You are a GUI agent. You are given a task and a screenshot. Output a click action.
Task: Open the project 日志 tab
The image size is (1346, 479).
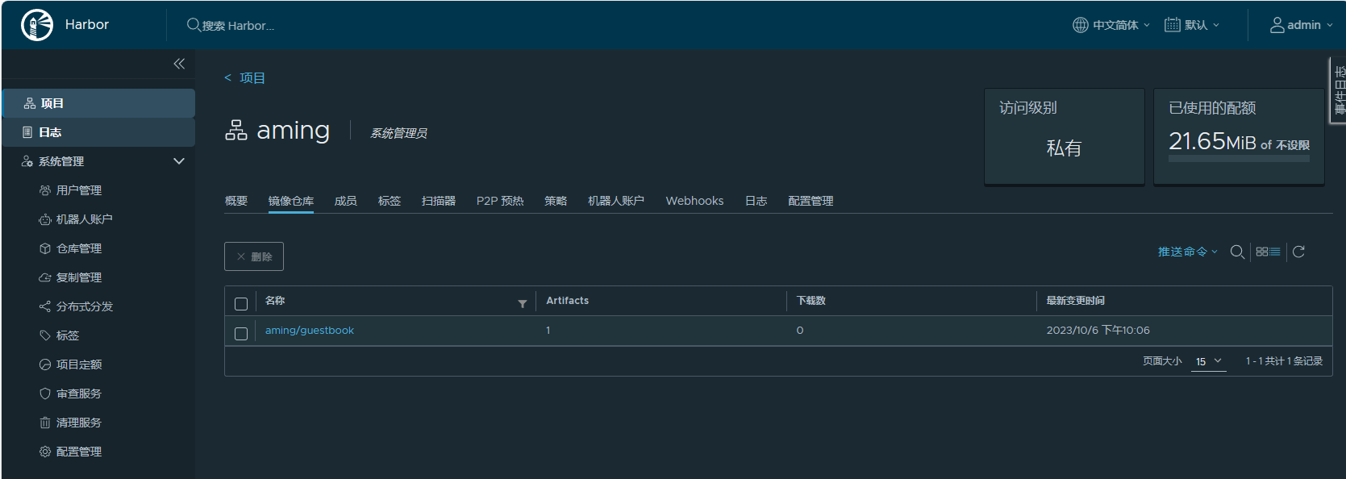[756, 201]
